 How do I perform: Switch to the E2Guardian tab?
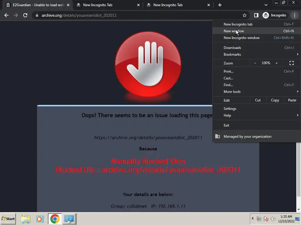(x=38, y=5)
